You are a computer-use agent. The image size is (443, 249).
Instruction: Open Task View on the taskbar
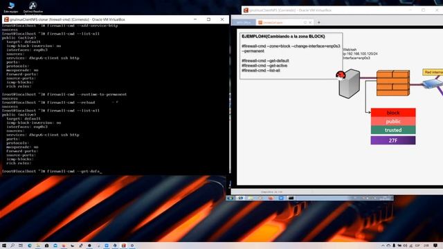coord(21,246)
